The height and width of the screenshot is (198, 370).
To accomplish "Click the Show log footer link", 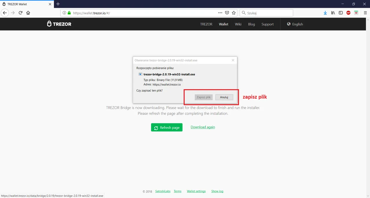I will (x=217, y=191).
